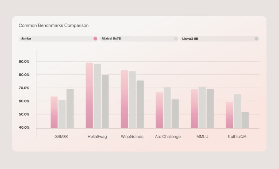Select the Jamba legend label
Screen dimensions: 279x169
click(25, 39)
